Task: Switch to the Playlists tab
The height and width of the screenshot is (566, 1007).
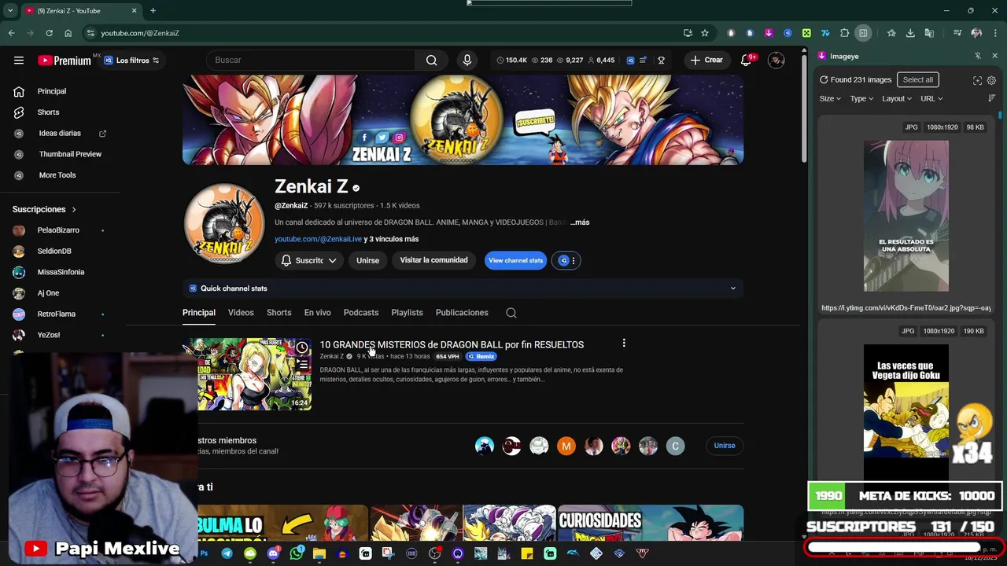Action: 407,313
